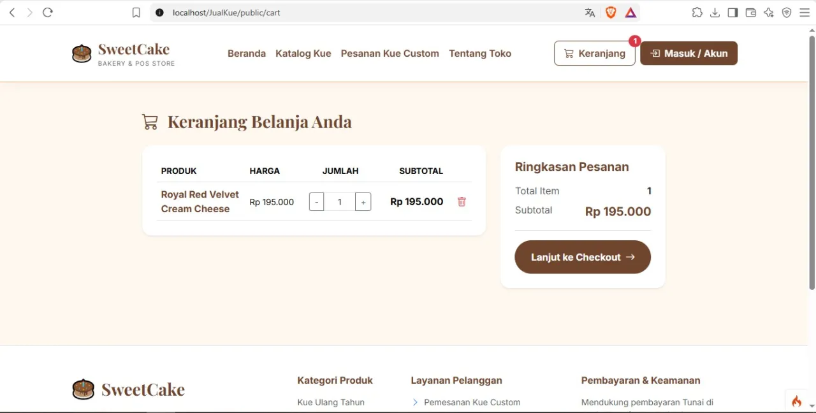Open the Beranda menu item
Image resolution: width=816 pixels, height=413 pixels.
pyautogui.click(x=247, y=54)
